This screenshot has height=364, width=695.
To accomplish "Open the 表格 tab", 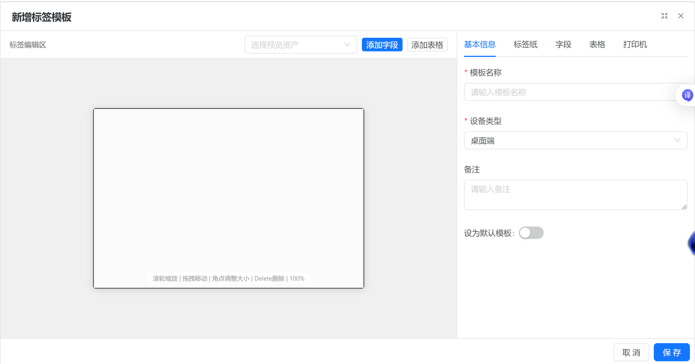I will pyautogui.click(x=597, y=45).
